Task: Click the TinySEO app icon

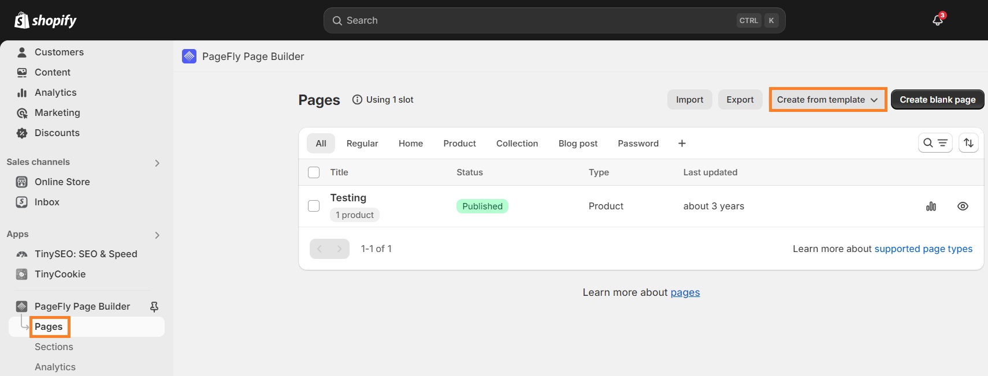Action: (x=22, y=254)
